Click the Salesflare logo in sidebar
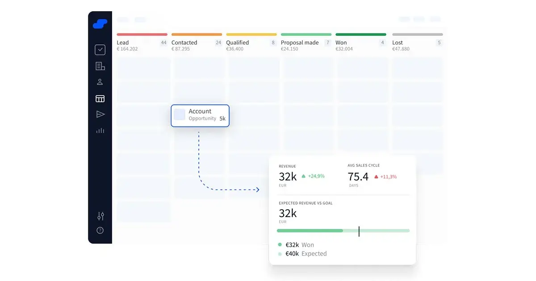Screen dimensions: 536x281 pos(100,24)
